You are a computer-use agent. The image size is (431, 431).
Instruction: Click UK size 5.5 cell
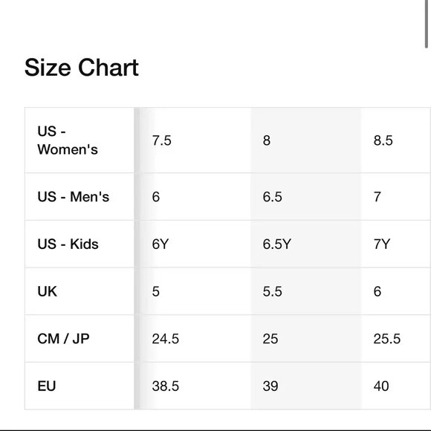click(x=306, y=291)
